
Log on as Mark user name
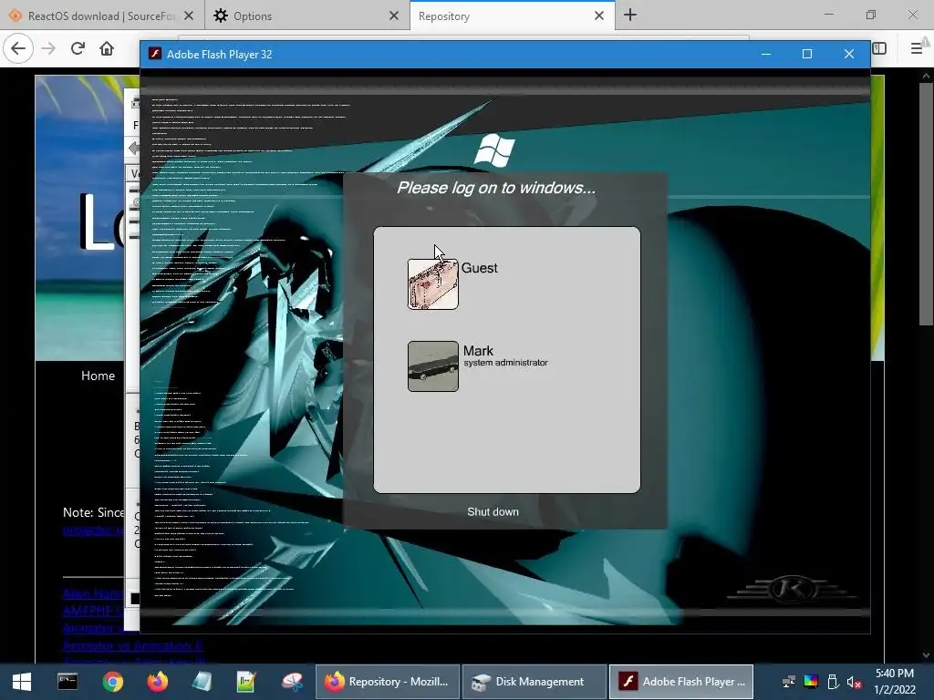click(478, 351)
